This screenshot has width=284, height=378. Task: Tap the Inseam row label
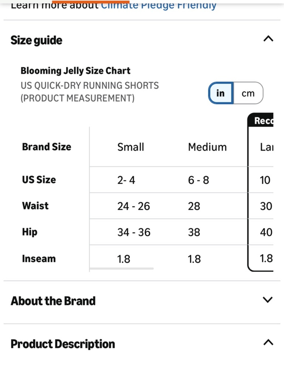pos(39,259)
